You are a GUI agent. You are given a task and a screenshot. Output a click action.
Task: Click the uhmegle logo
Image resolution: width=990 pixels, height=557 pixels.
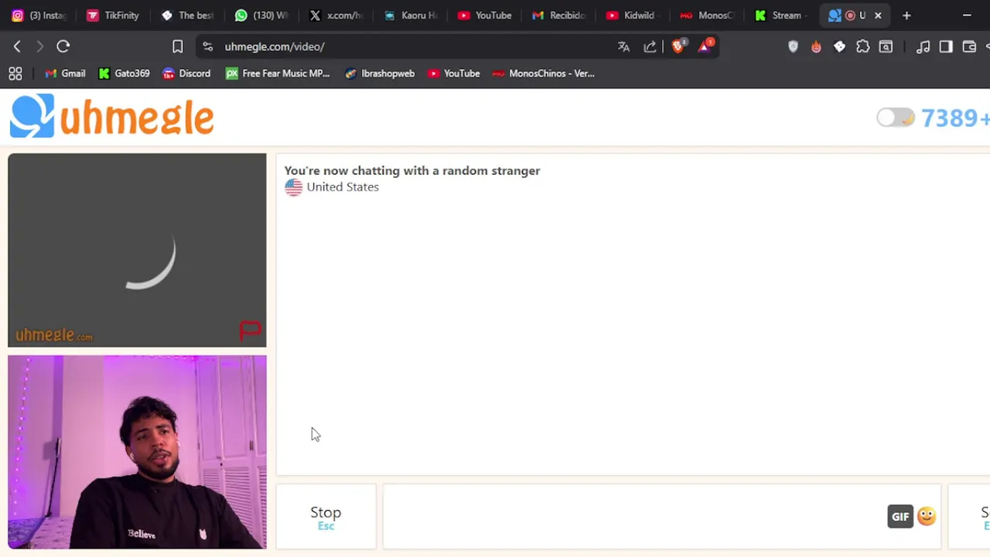112,116
